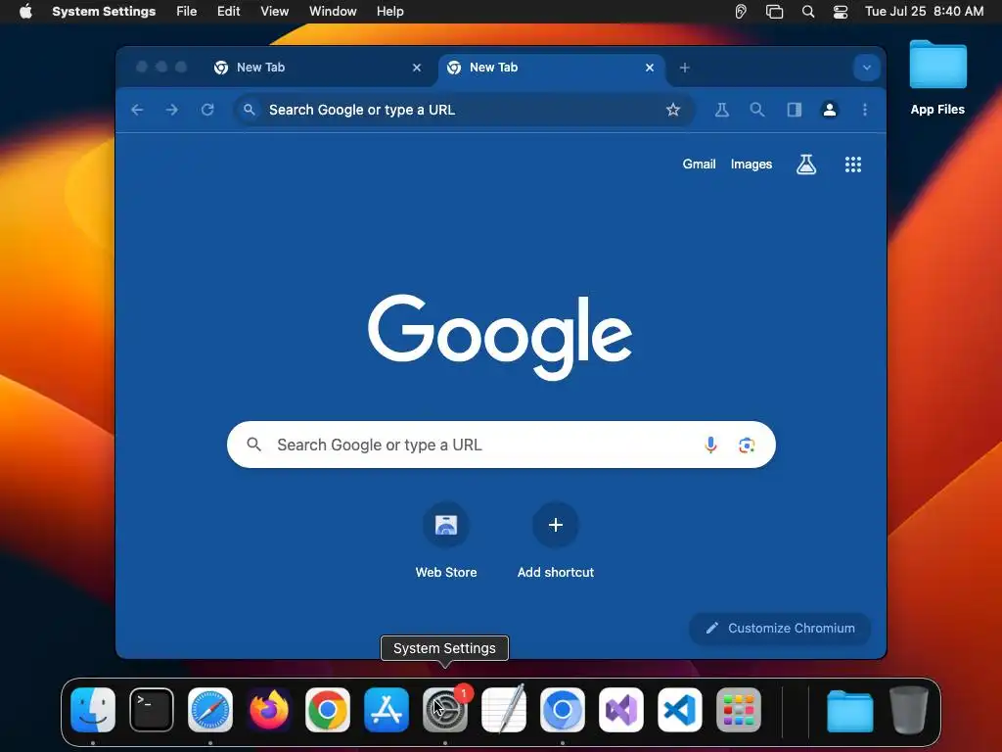1002x752 pixels.
Task: Bookmark this tab with the star icon
Action: pos(673,110)
